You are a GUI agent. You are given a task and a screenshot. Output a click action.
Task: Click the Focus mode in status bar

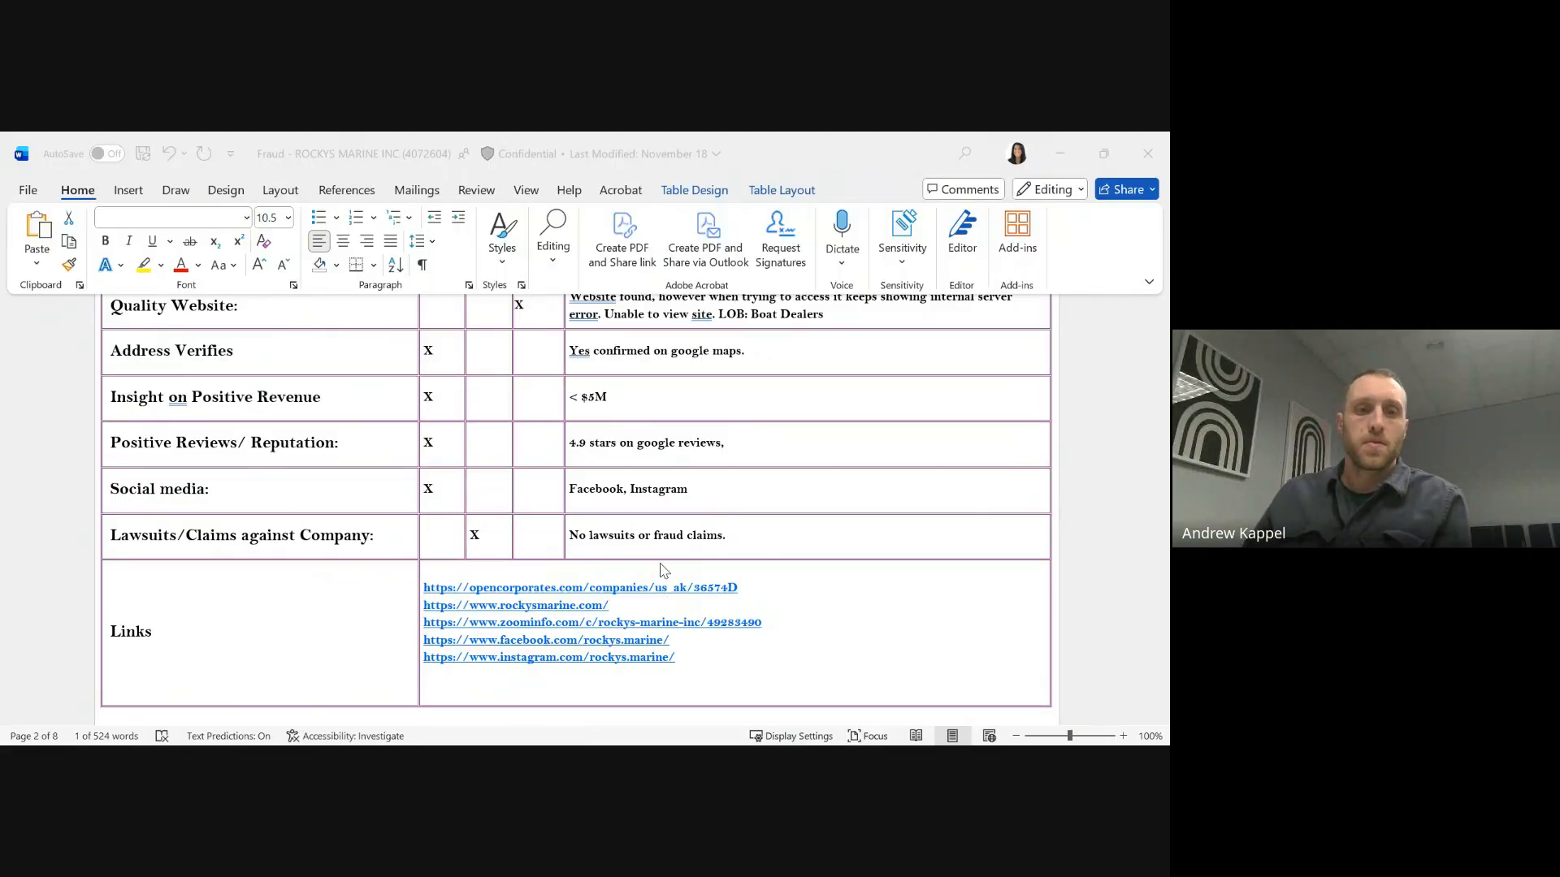click(x=868, y=736)
